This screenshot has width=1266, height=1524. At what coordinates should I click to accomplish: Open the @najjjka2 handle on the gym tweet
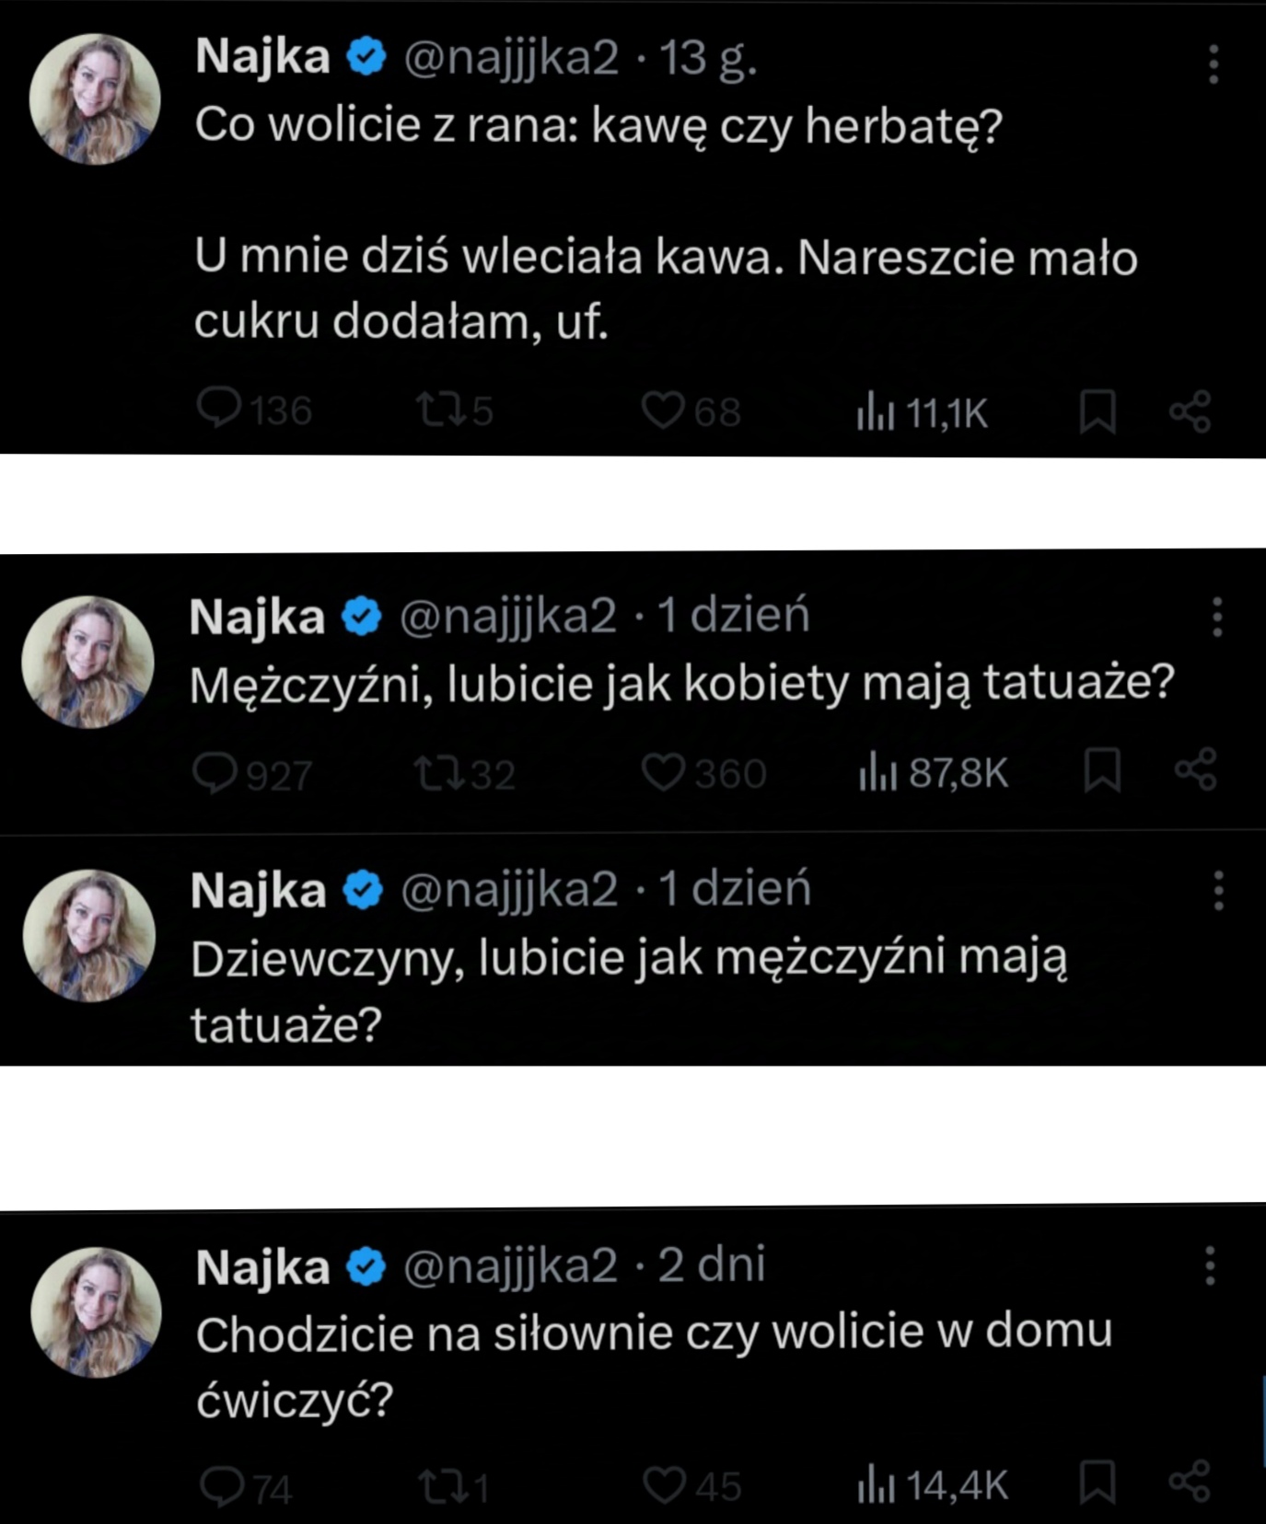510,1266
